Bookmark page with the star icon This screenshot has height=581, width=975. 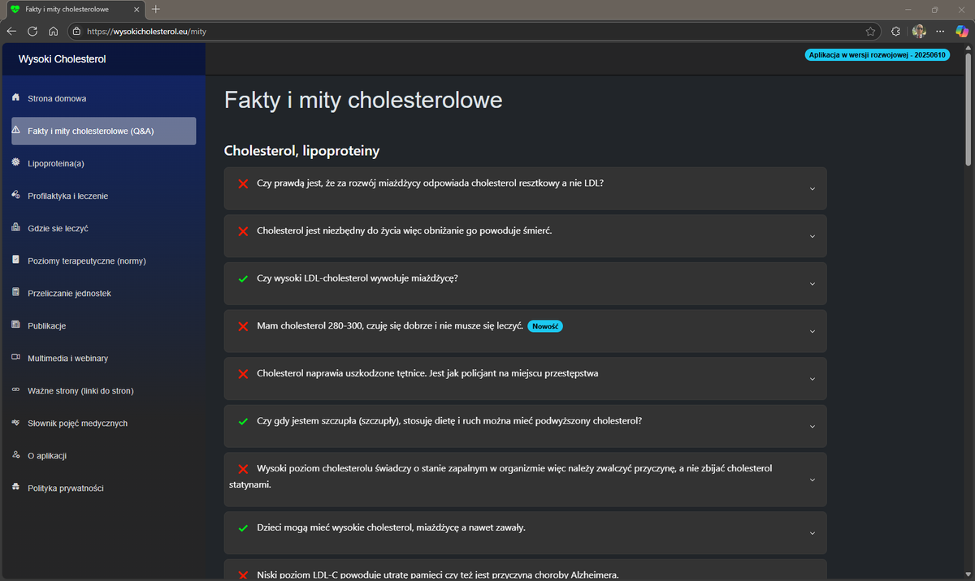(x=870, y=32)
